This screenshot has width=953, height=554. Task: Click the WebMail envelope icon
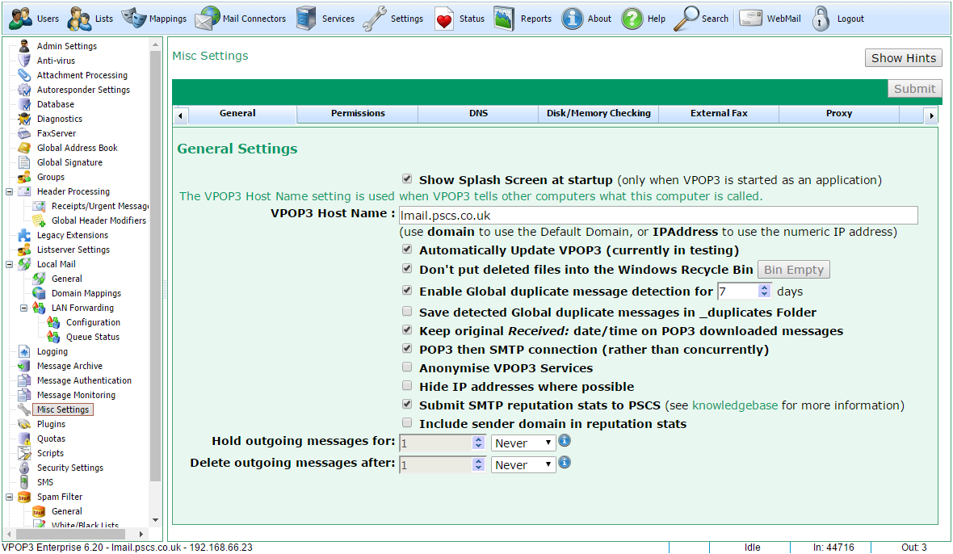coord(750,19)
